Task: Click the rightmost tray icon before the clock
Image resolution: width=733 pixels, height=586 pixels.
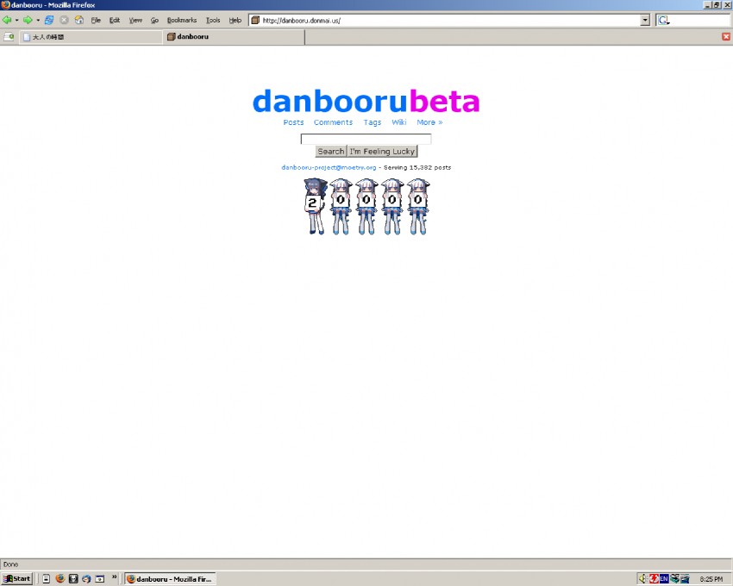Action: (x=685, y=579)
